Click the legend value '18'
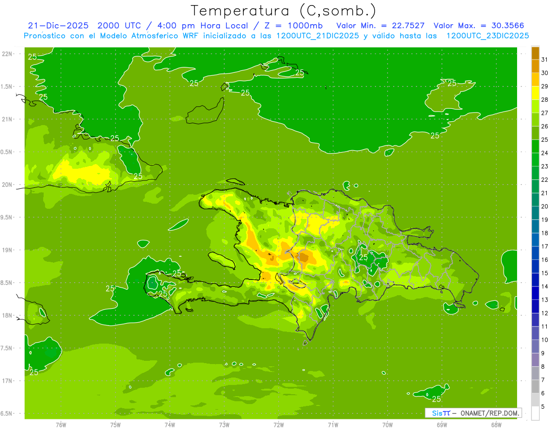The width and height of the screenshot is (557, 431). 545,233
